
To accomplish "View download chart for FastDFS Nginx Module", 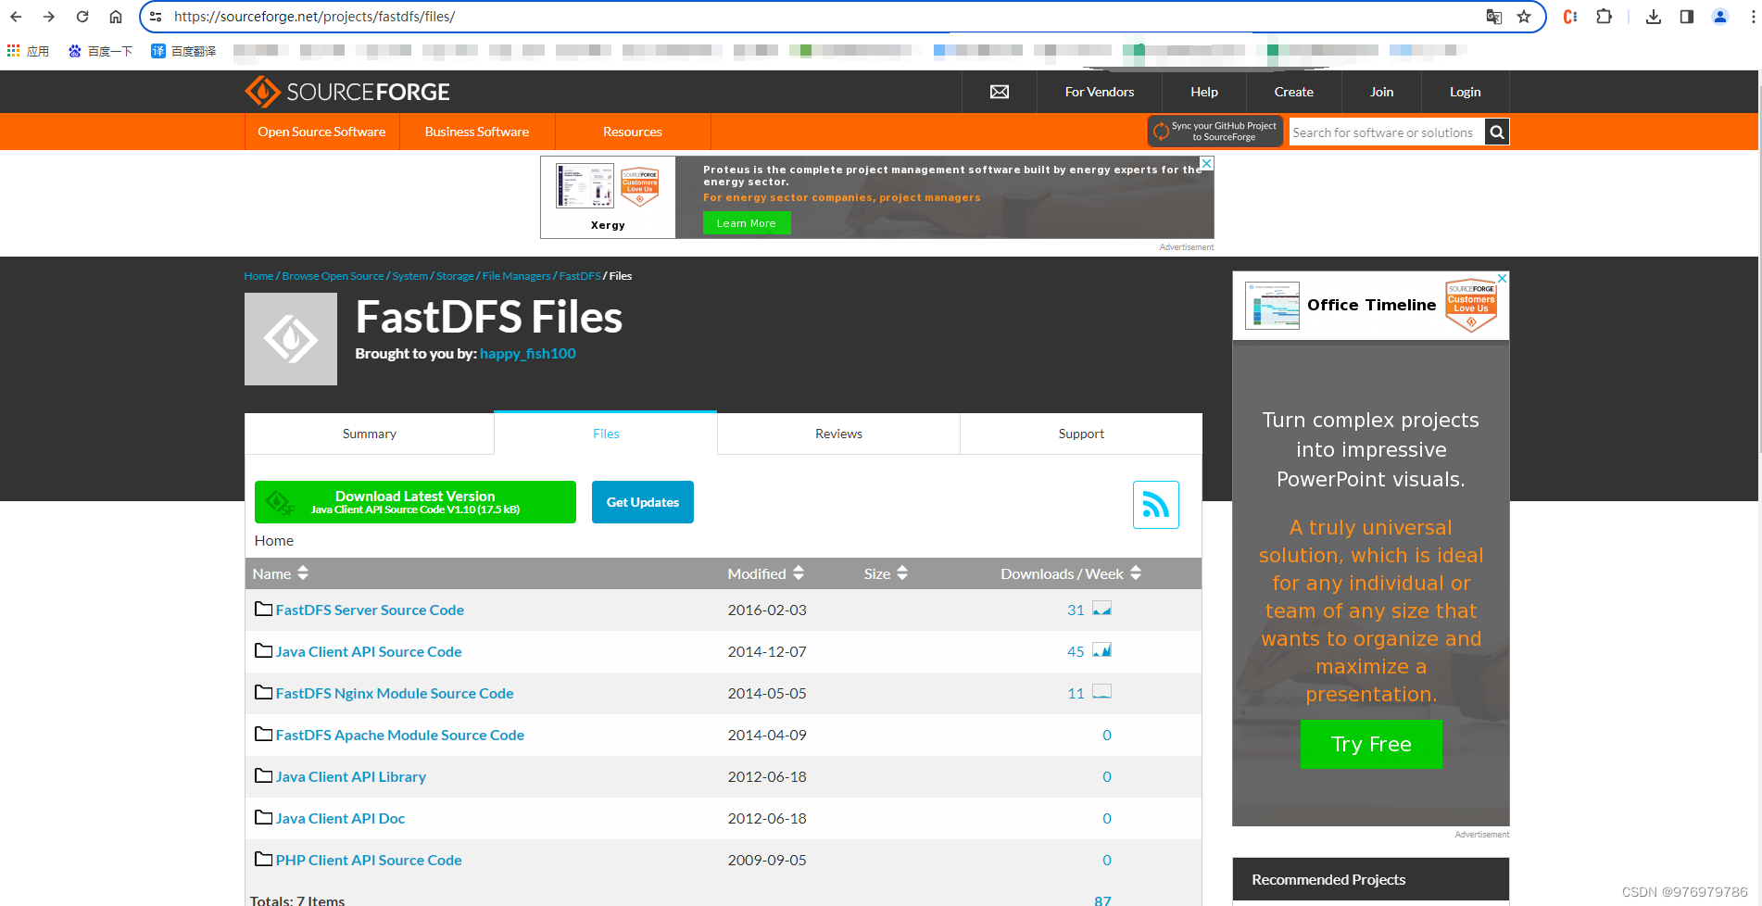I will 1101,692.
